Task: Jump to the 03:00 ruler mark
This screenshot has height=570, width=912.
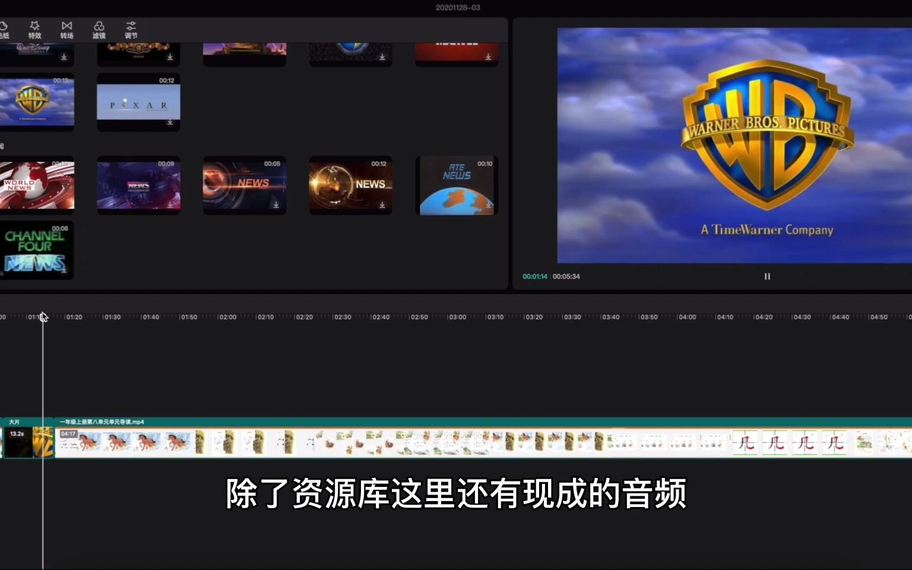Action: [457, 317]
